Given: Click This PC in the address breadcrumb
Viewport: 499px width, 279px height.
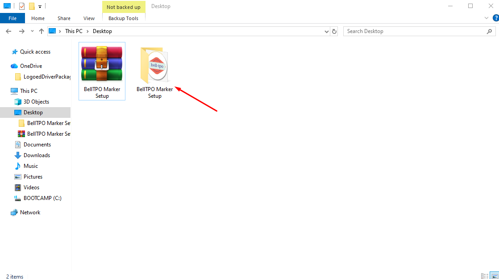Looking at the screenshot, I should [x=74, y=31].
